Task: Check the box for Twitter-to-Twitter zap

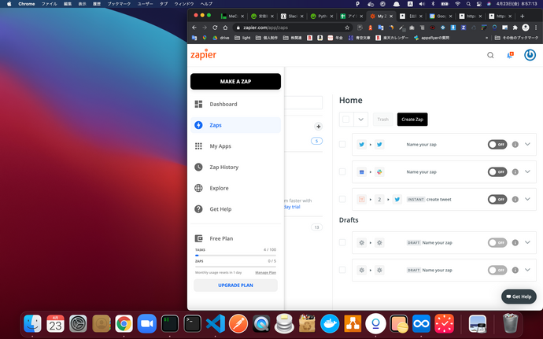Action: pos(342,145)
